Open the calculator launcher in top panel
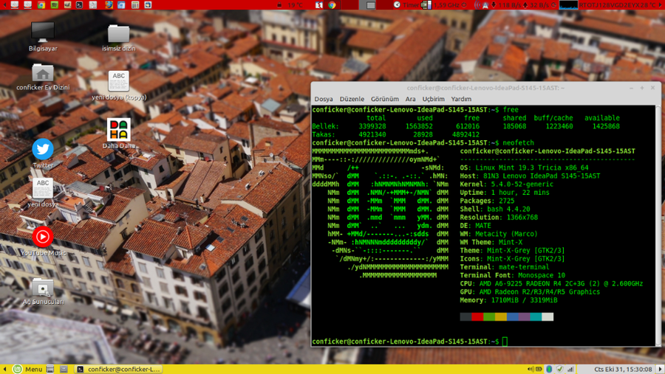Screen dimensions: 665x374 point(135,5)
